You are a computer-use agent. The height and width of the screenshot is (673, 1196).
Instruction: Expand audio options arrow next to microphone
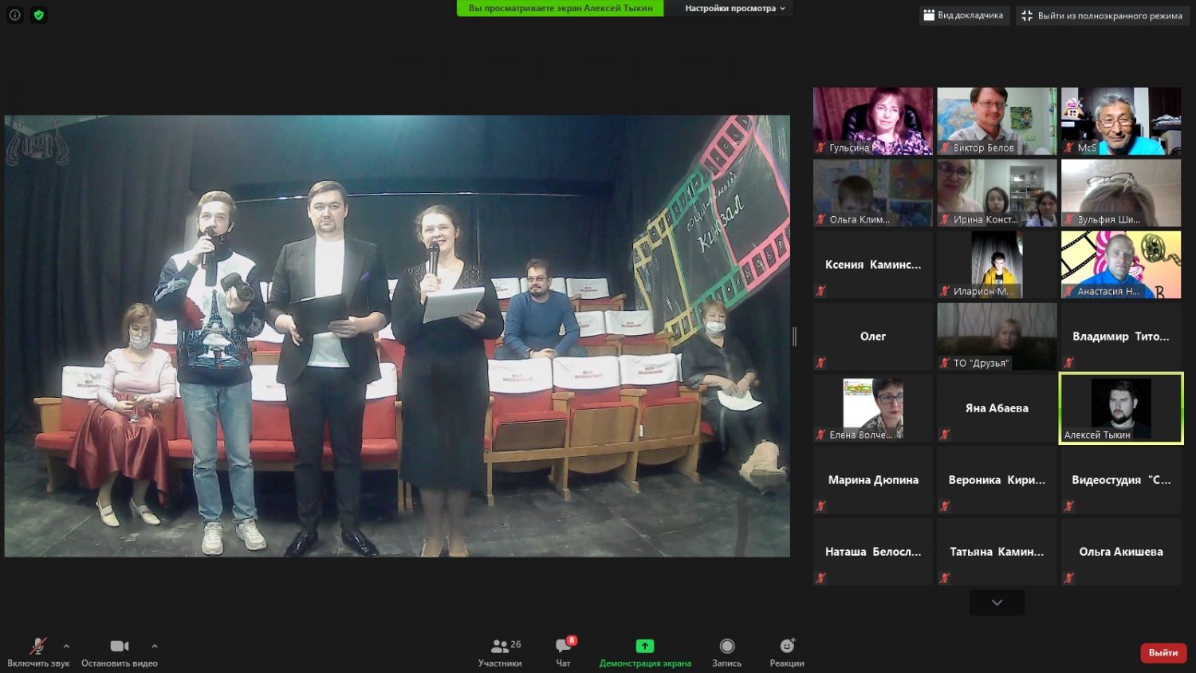(66, 646)
